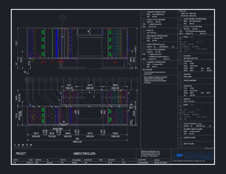
Task: Click the legend circle beside SAFETY RAILING
Action: [181, 144]
